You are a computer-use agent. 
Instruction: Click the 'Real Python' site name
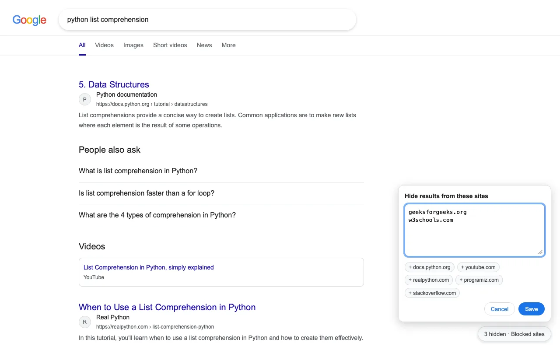(x=113, y=317)
